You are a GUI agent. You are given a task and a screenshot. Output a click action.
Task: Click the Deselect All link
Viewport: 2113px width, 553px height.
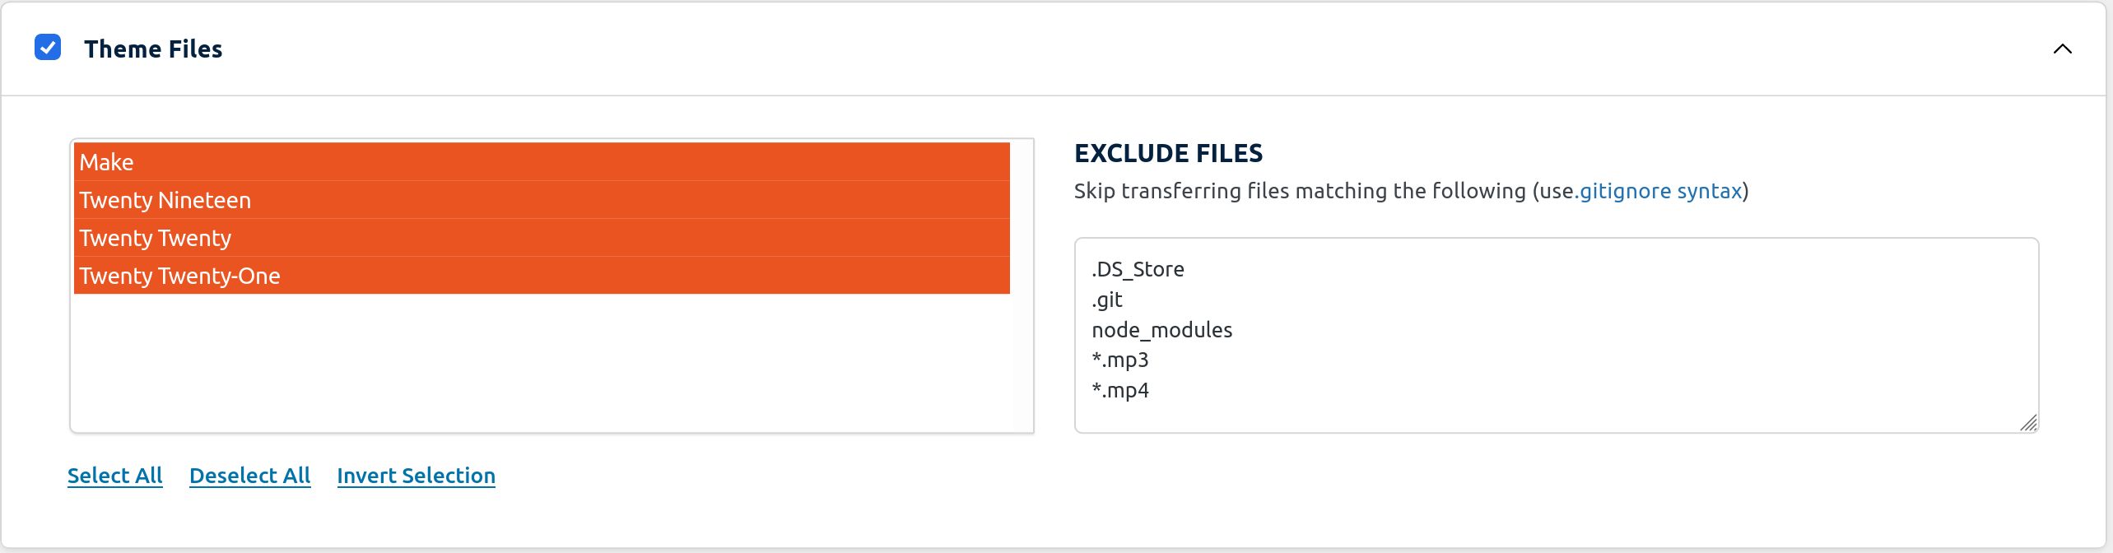(x=249, y=476)
